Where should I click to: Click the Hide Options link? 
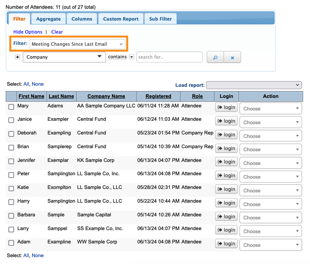[x=28, y=32]
